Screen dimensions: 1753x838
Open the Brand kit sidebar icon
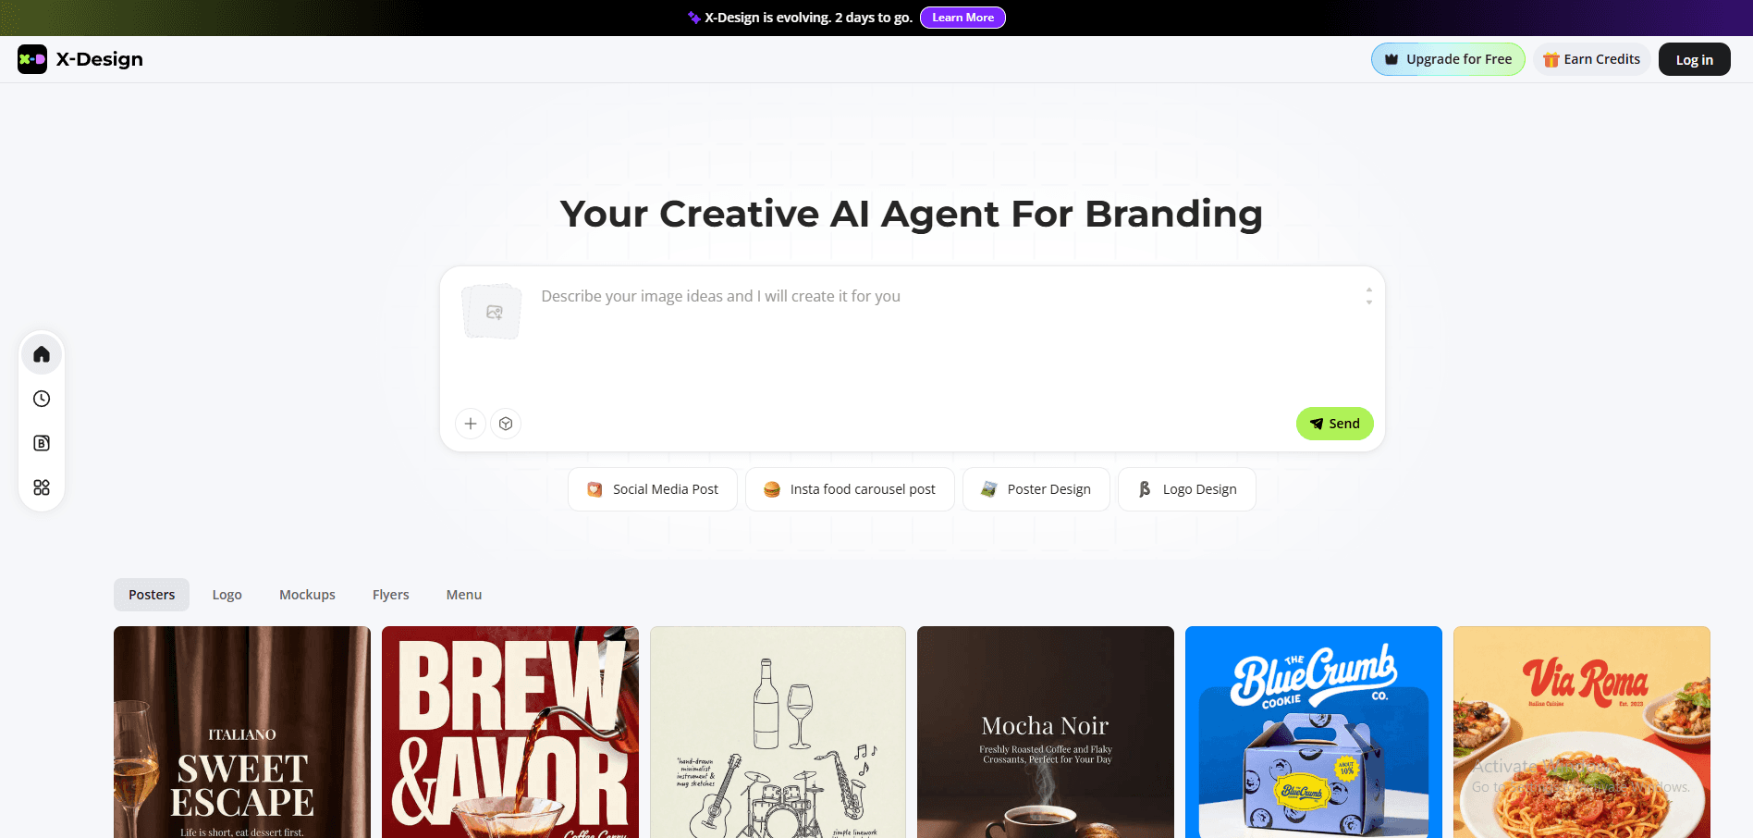[x=42, y=443]
